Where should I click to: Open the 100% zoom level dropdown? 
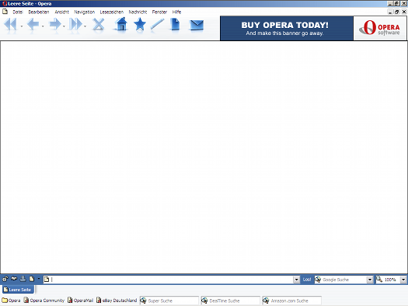coord(403,280)
